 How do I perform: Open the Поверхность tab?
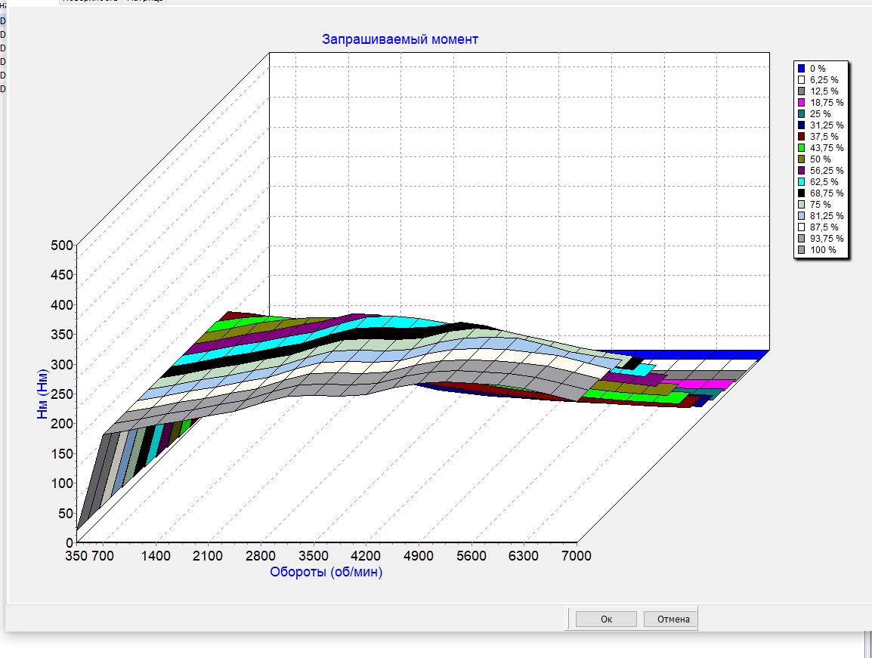coord(89,2)
